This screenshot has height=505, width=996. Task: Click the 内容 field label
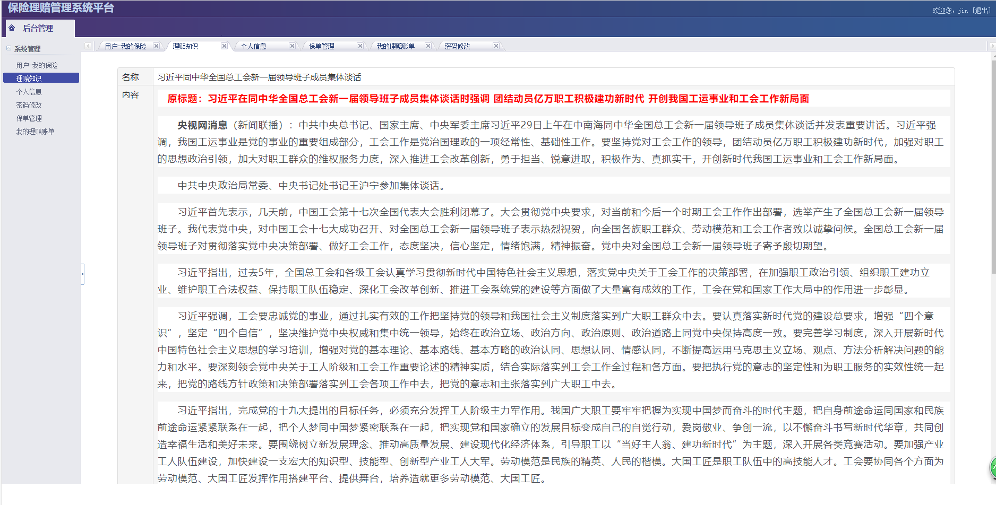click(x=130, y=94)
